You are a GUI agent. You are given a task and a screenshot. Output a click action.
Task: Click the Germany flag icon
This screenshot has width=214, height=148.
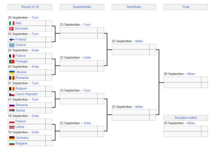click(12, 138)
